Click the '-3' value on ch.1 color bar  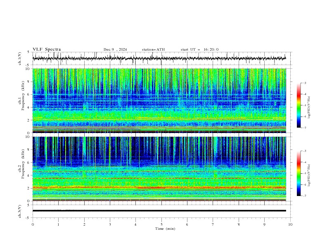point(304,83)
